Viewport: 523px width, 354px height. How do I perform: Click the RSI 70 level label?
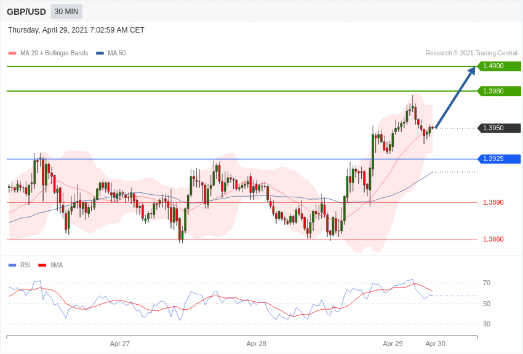pos(487,283)
